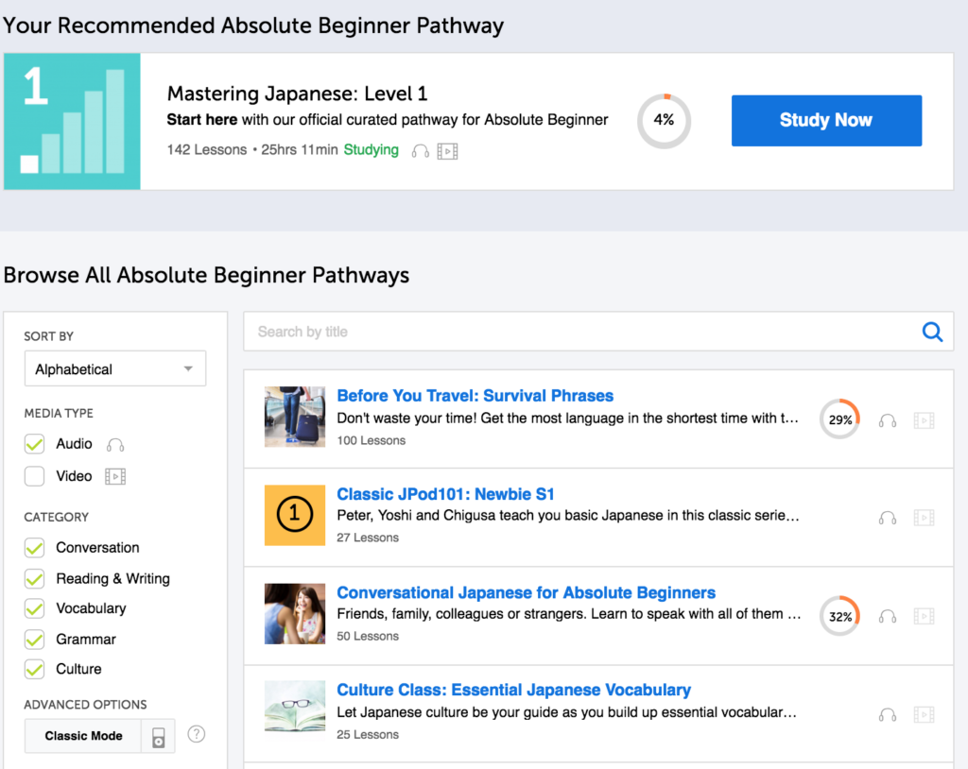The width and height of the screenshot is (968, 769).
Task: Click the iPod icon beside Classic Mode
Action: point(157,735)
